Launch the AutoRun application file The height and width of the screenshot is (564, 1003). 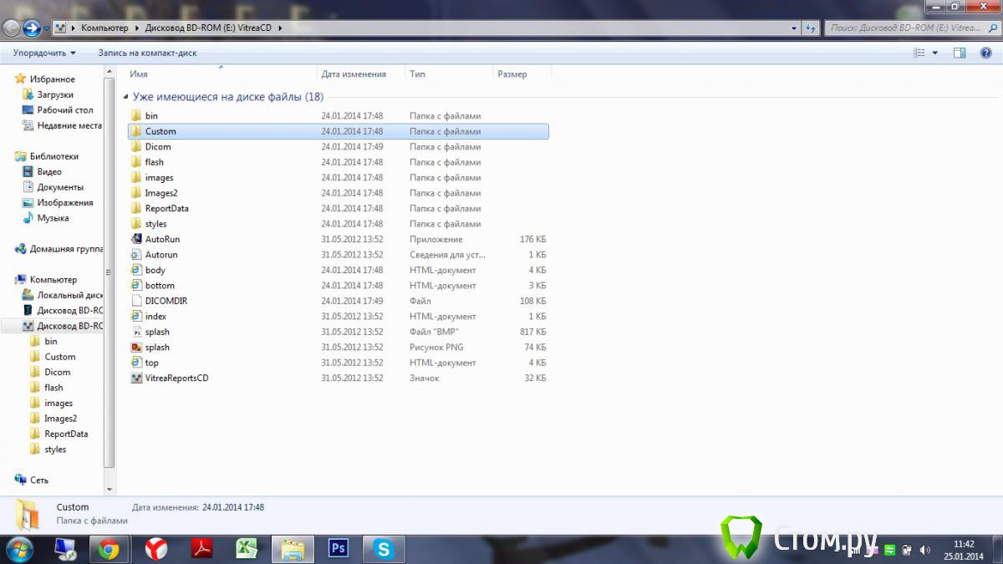[x=161, y=239]
